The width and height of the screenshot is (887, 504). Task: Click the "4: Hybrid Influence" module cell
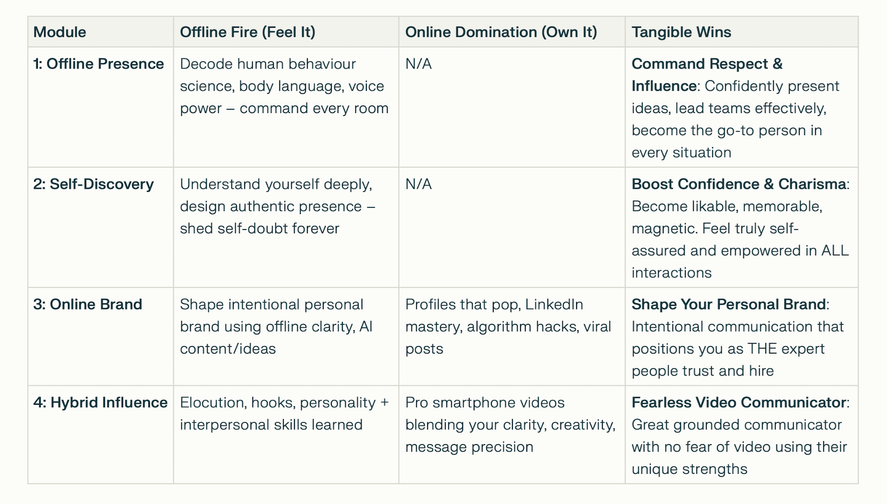pos(100,402)
